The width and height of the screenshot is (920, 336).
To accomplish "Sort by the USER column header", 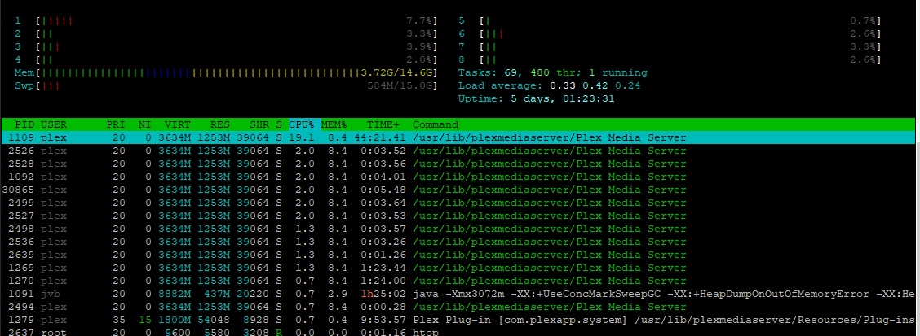I will 53,124.
